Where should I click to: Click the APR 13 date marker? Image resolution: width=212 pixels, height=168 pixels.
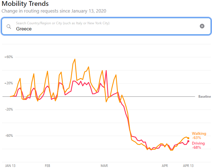click(188, 166)
